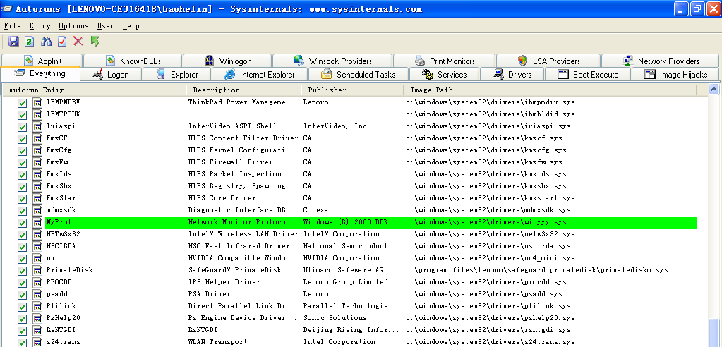
Task: Switch to the Winsock Providers tab
Action: tap(332, 61)
